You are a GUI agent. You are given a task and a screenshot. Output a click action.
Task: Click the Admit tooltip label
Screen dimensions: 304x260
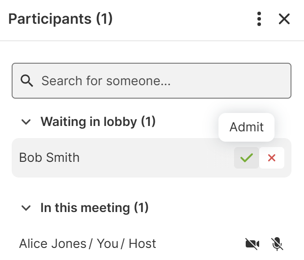coord(246,127)
